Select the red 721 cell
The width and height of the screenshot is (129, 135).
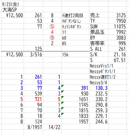pos(38,99)
